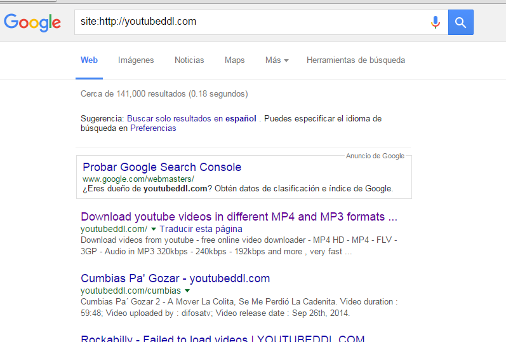Click 'Buscar solo resultados en español' link
The image size is (506, 342).
tap(191, 119)
